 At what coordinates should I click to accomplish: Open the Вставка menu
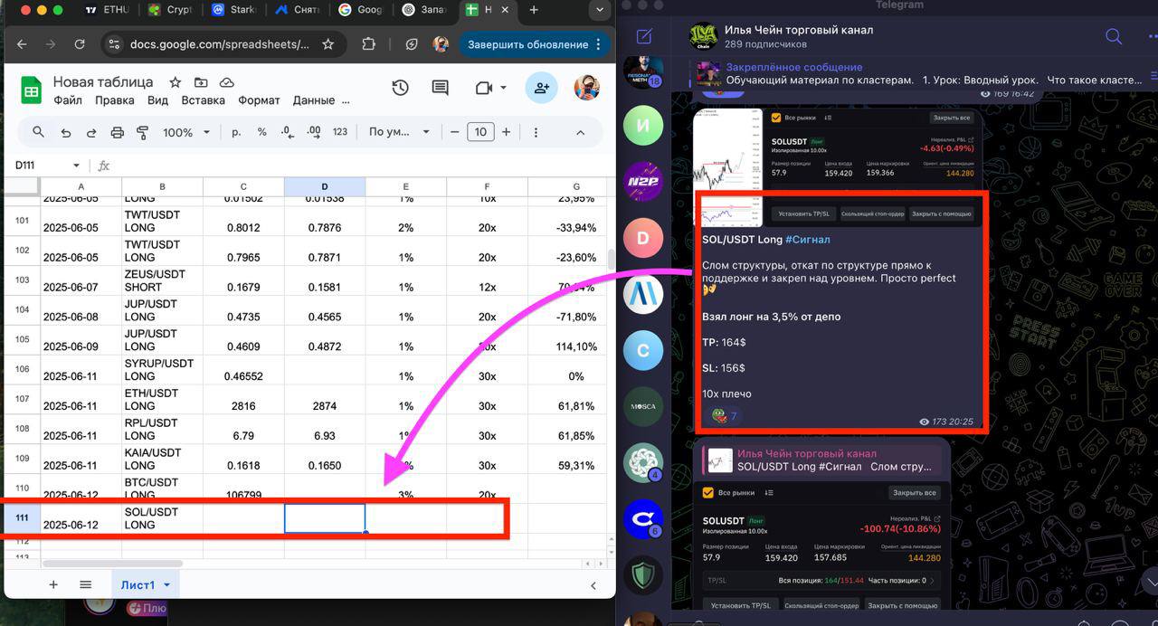click(x=203, y=100)
